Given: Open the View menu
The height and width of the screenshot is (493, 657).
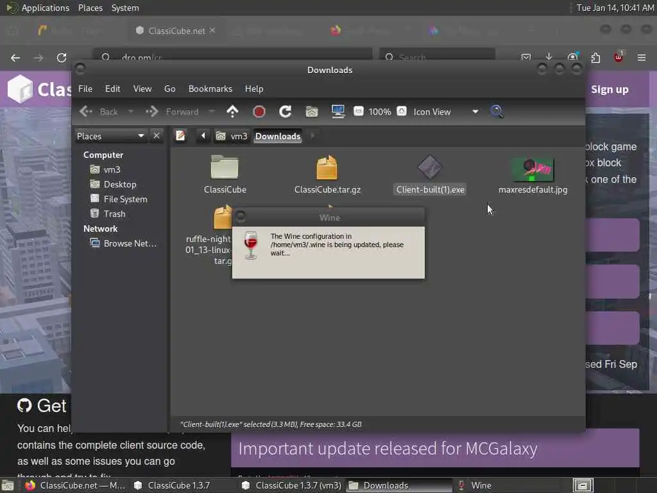Looking at the screenshot, I should 142,89.
